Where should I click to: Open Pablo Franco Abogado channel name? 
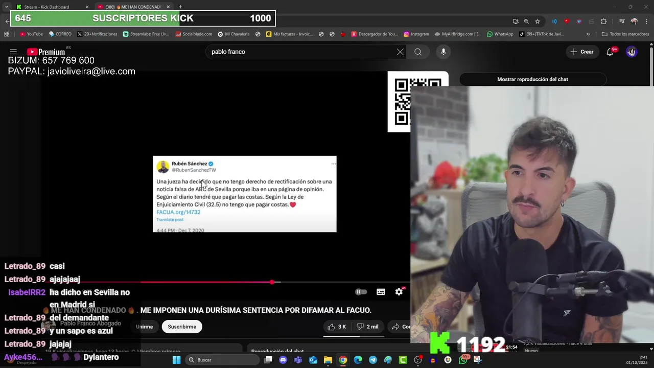(x=90, y=324)
